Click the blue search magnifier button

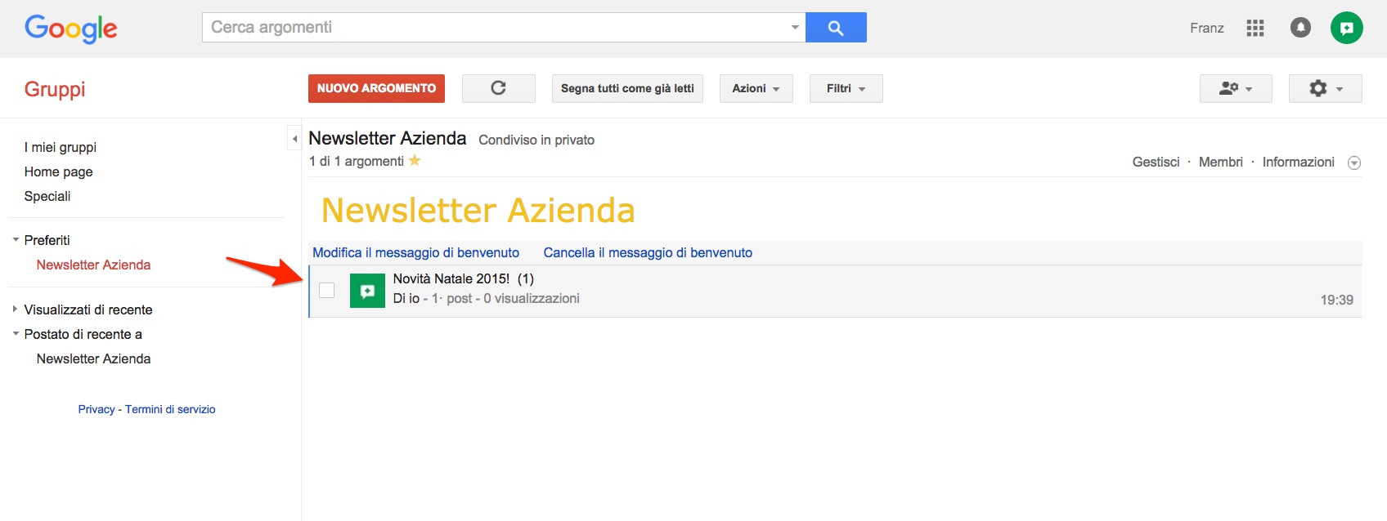[836, 28]
